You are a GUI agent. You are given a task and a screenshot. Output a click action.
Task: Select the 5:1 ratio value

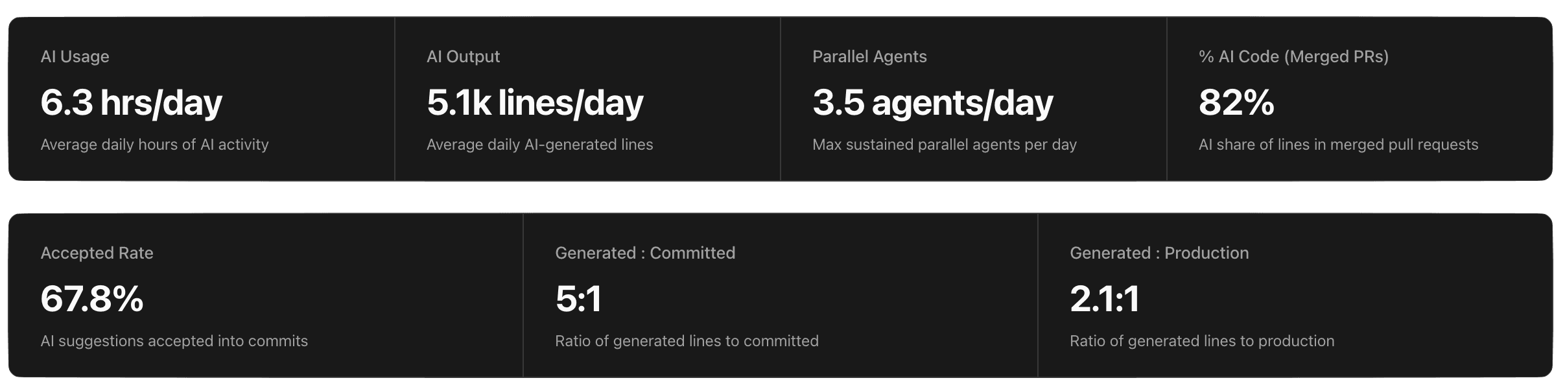tap(578, 299)
